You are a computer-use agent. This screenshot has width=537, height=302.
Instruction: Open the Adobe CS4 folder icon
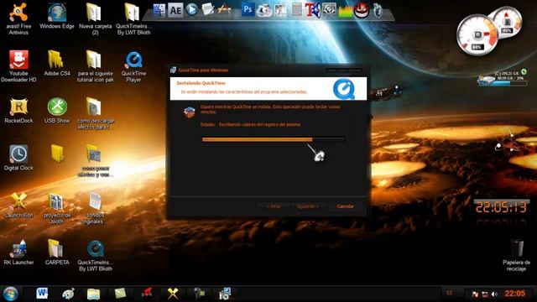(x=57, y=64)
